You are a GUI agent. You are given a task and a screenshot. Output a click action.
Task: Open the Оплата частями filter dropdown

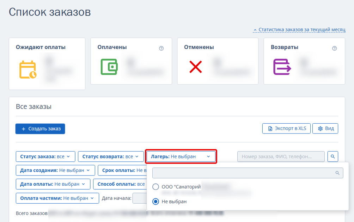[x=57, y=198]
